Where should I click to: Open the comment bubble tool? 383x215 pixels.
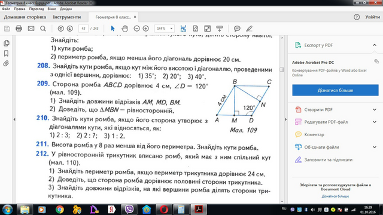pos(237,29)
